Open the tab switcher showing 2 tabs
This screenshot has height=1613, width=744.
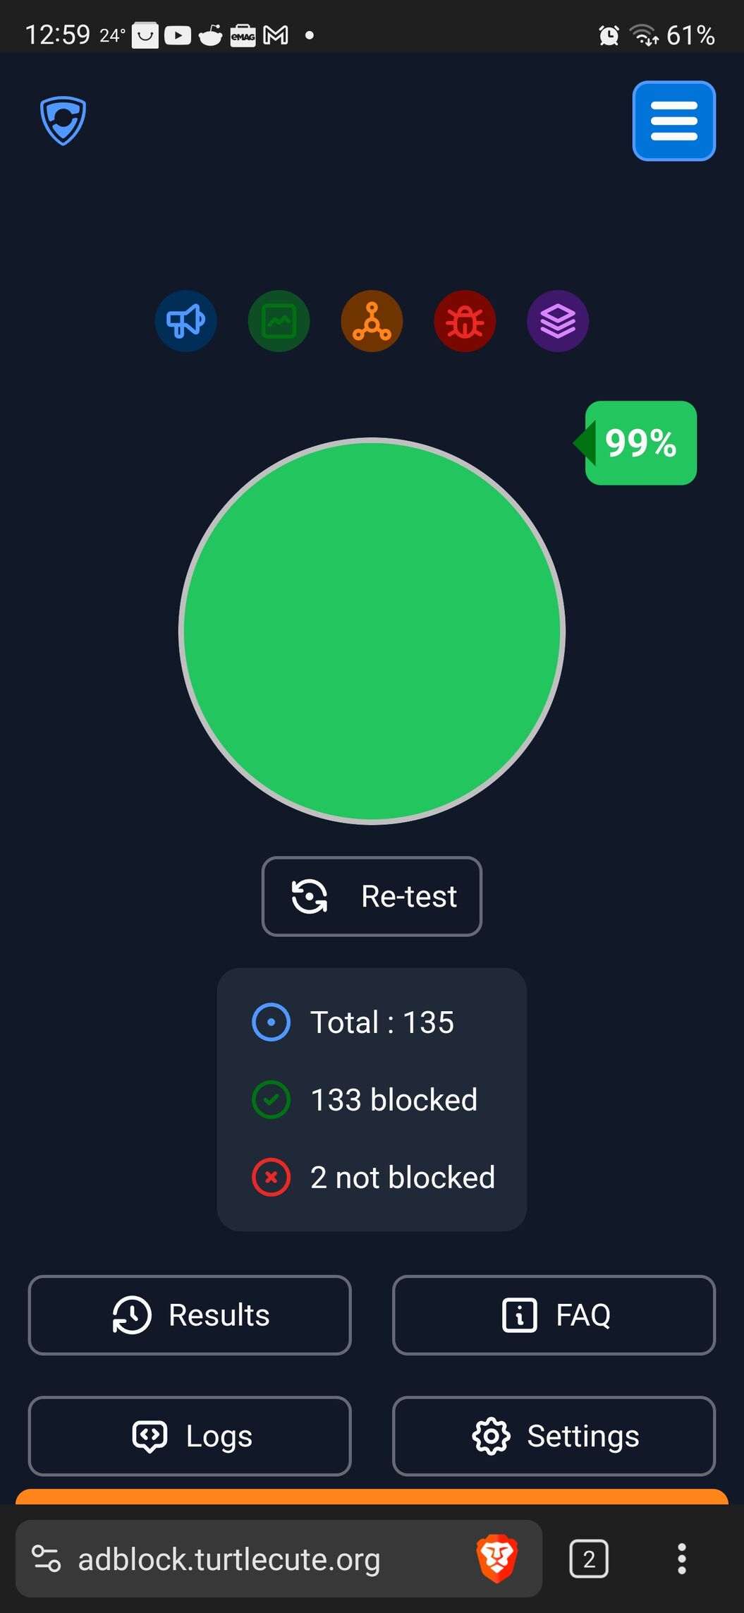(589, 1559)
